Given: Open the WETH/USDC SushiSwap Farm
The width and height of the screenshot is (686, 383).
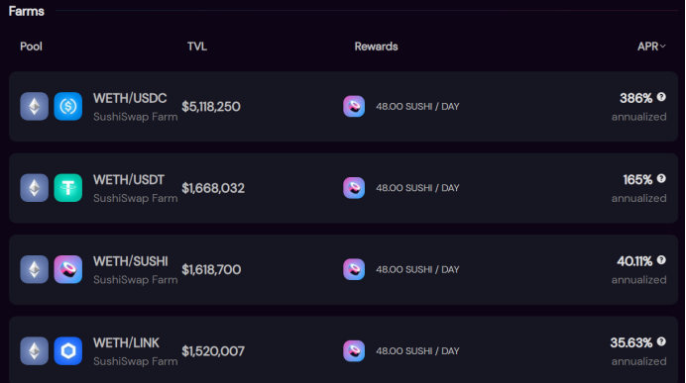Looking at the screenshot, I should (343, 106).
